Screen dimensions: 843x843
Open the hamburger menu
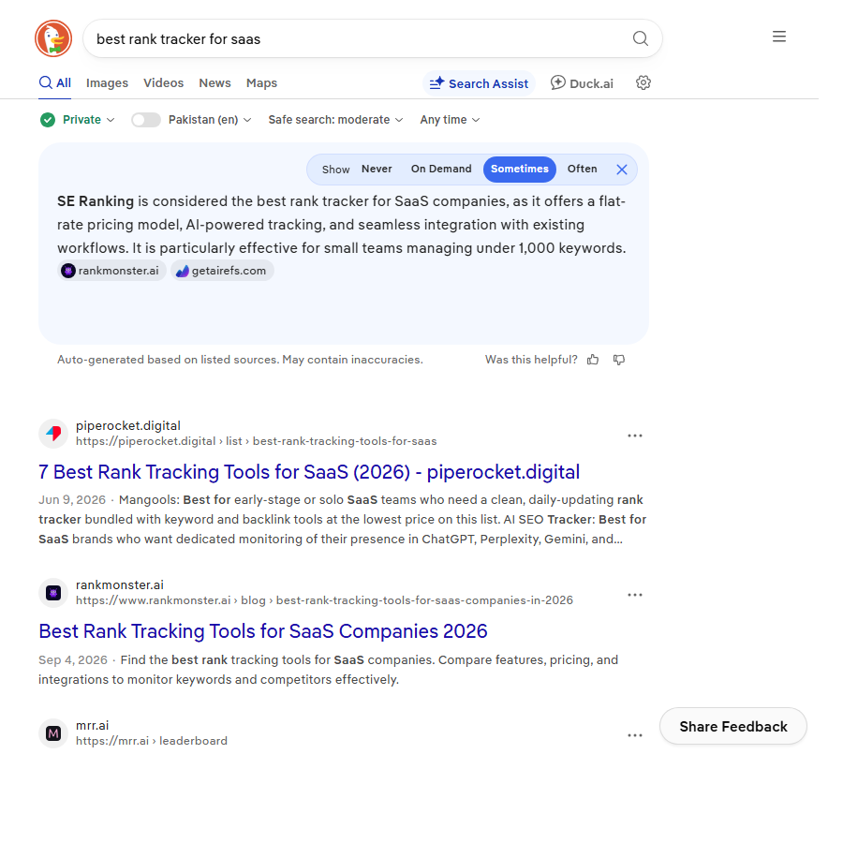click(779, 37)
